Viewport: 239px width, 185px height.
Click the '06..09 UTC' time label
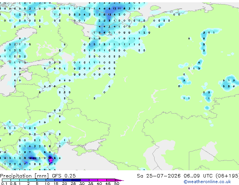coord(198,176)
